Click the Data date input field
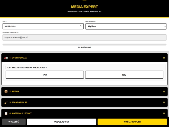Viewport: 169px width, 127px height. (43, 26)
